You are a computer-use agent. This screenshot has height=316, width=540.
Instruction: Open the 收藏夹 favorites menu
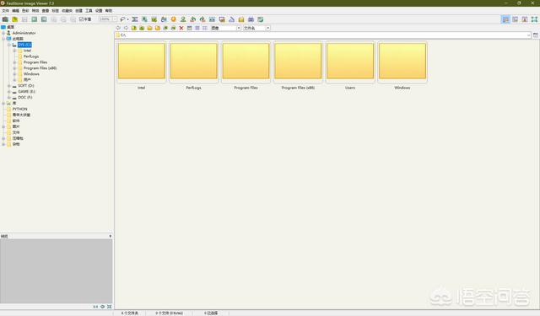(x=67, y=11)
